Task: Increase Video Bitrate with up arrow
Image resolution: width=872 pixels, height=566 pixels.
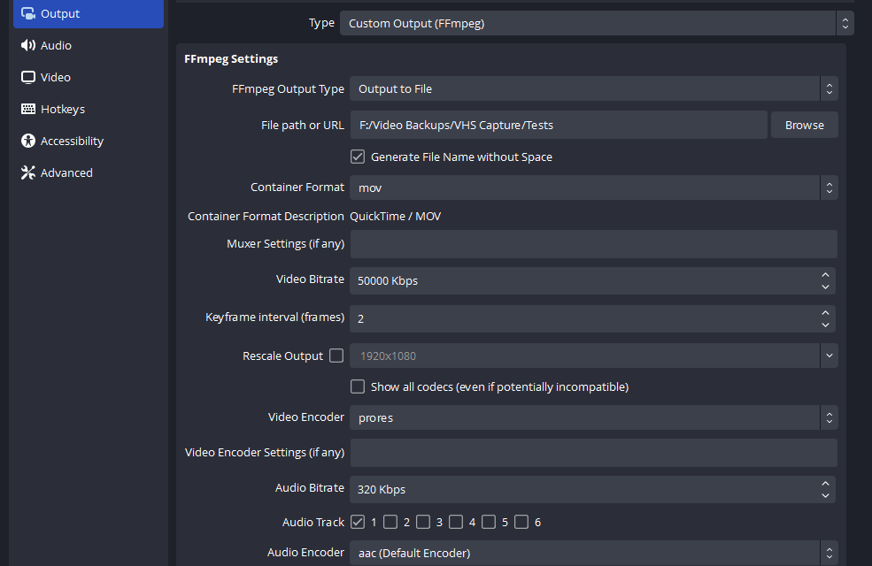Action: (825, 275)
